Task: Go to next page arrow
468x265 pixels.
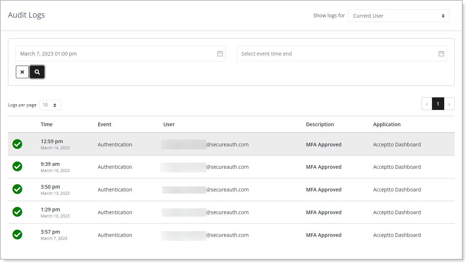Action: coord(449,104)
